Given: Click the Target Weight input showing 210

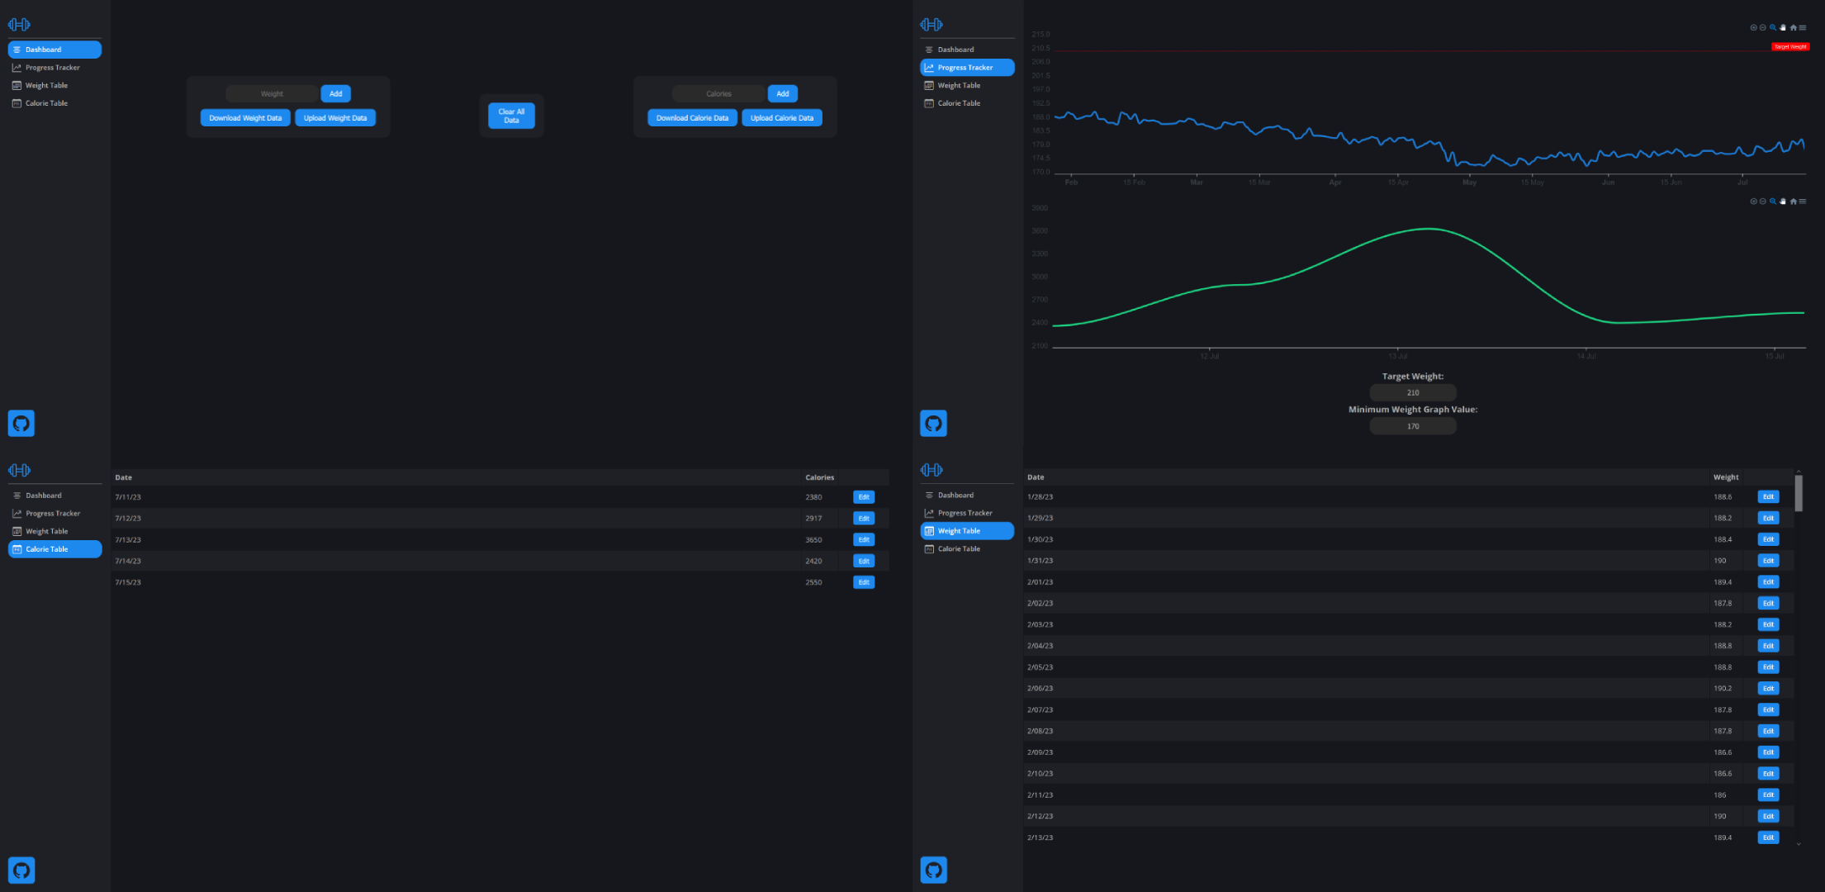Looking at the screenshot, I should (x=1412, y=391).
